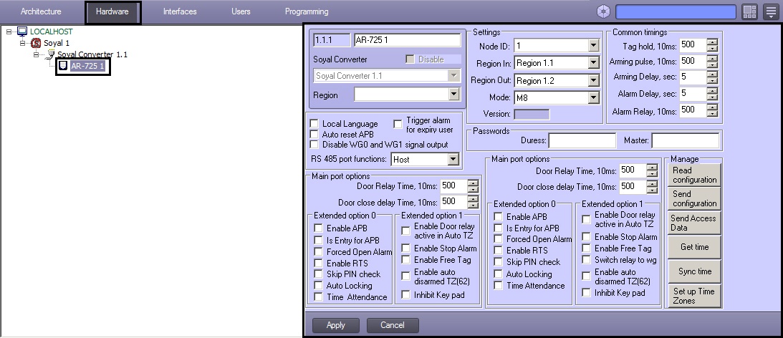The height and width of the screenshot is (338, 783).
Task: Open RS 485 port functions dropdown
Action: tap(453, 159)
